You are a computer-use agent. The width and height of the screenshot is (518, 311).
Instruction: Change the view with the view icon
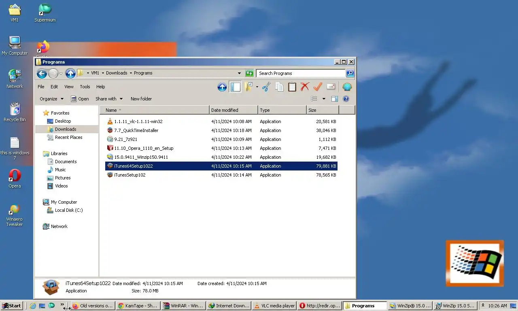pos(314,99)
